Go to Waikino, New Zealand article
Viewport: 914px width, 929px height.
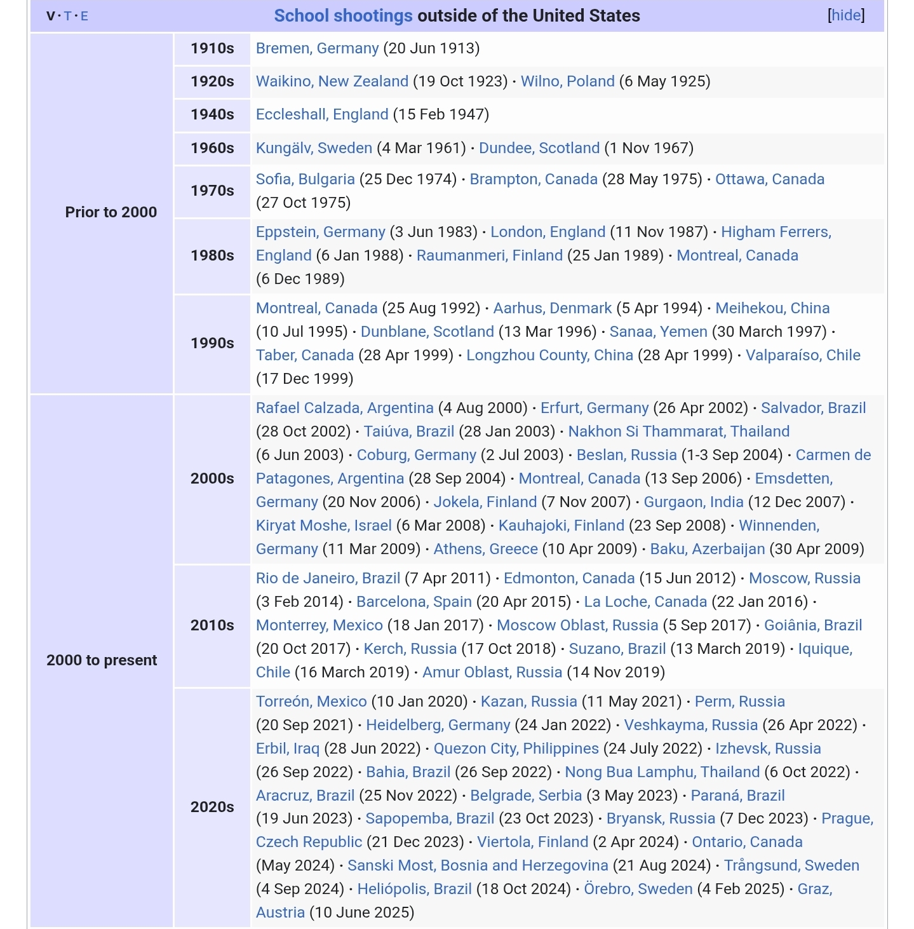332,81
